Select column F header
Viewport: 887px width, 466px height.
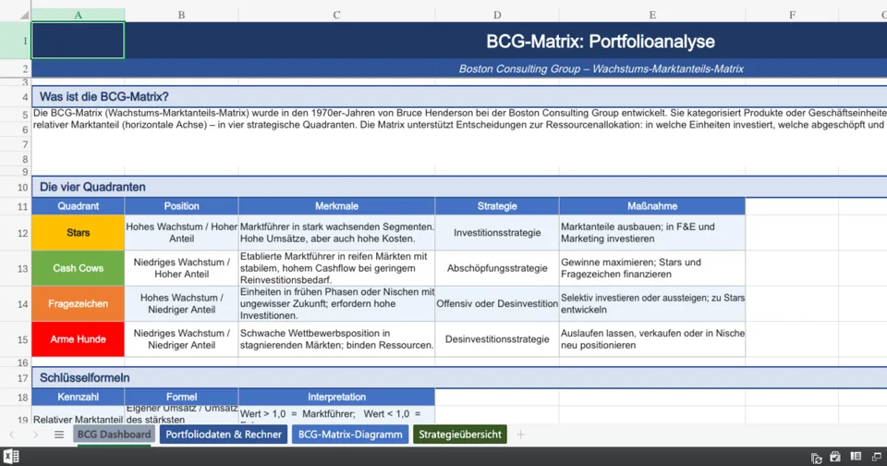pos(792,16)
